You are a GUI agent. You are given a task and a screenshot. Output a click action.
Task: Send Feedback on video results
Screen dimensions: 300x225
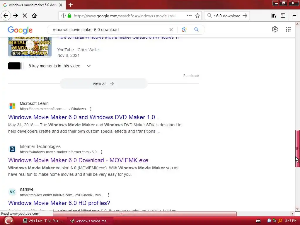pyautogui.click(x=191, y=76)
